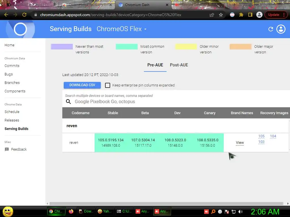Click the volume speaker tray icon
This screenshot has height=217, width=290.
click(x=240, y=212)
